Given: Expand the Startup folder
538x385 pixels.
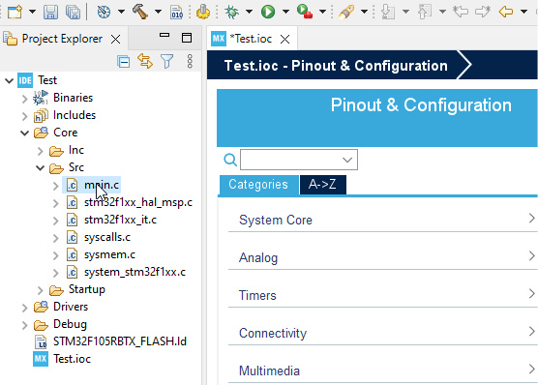Looking at the screenshot, I should pos(40,290).
